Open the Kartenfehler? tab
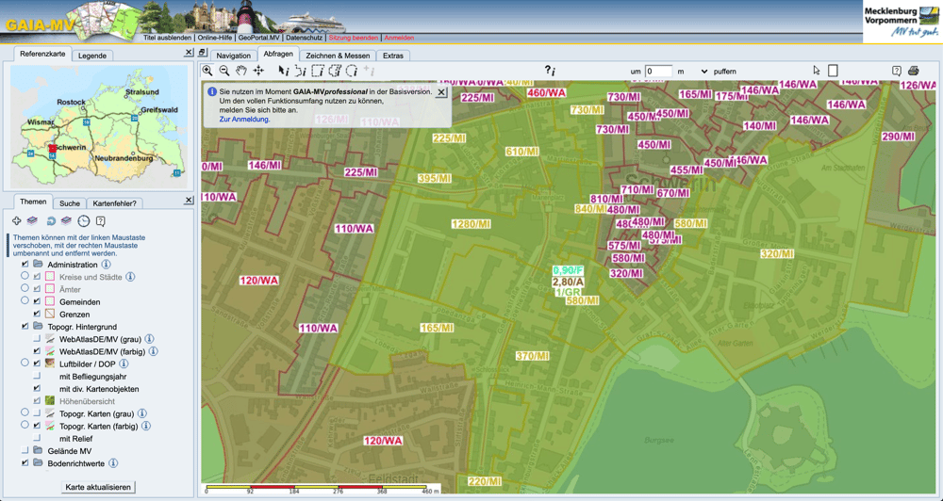943x501 pixels. click(114, 203)
